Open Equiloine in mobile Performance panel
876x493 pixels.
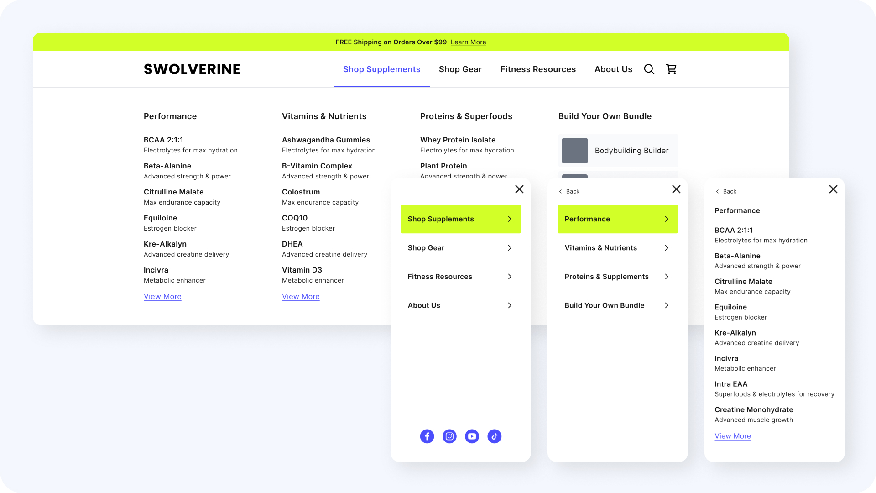pyautogui.click(x=740, y=312)
